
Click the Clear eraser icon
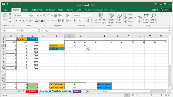(139, 21)
